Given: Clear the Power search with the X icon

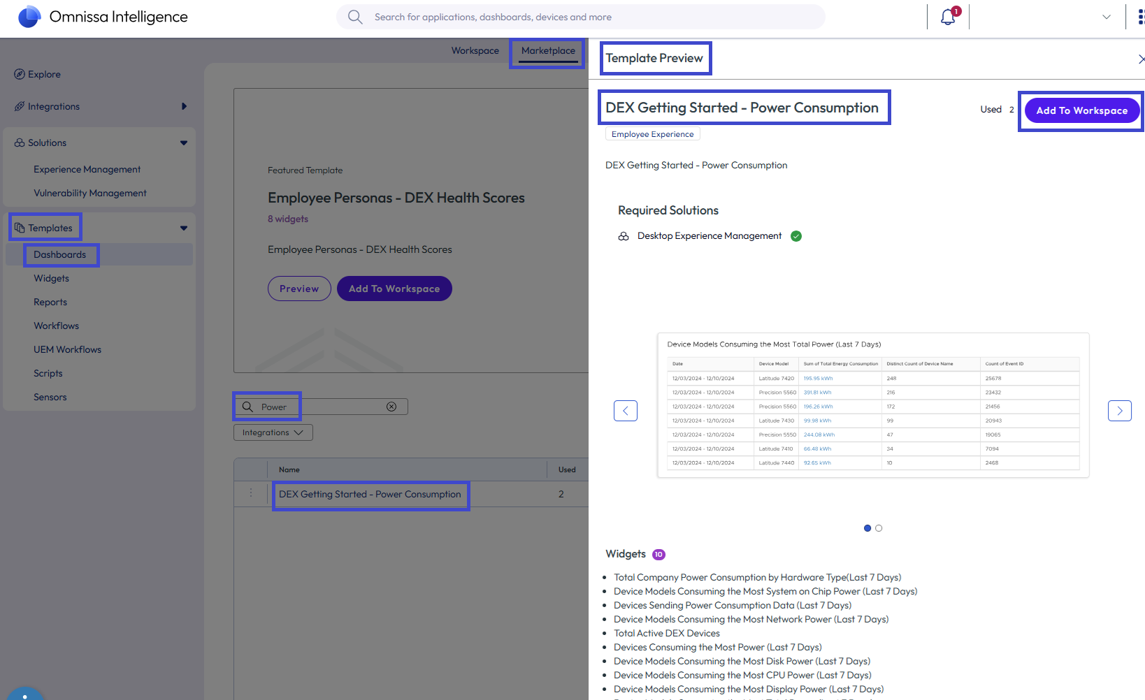Looking at the screenshot, I should click(x=391, y=407).
